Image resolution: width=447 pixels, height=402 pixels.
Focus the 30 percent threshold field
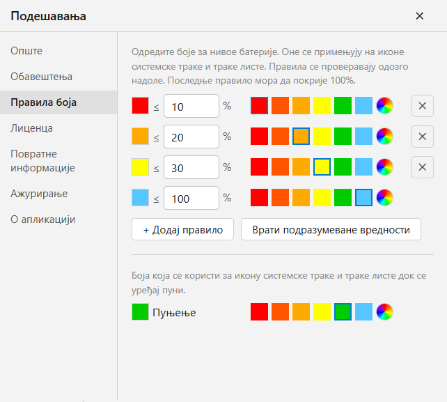191,167
